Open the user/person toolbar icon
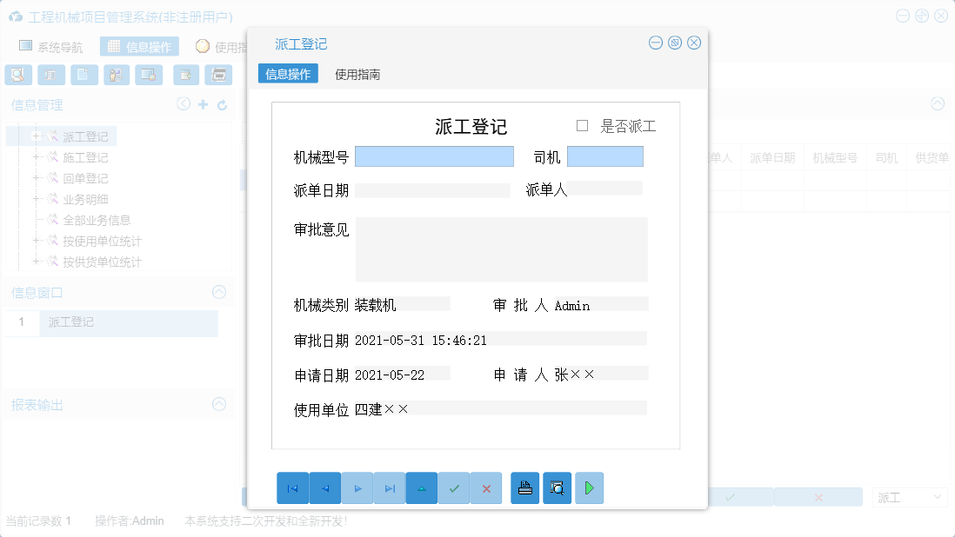Viewport: 955px width, 537px height. click(x=116, y=75)
